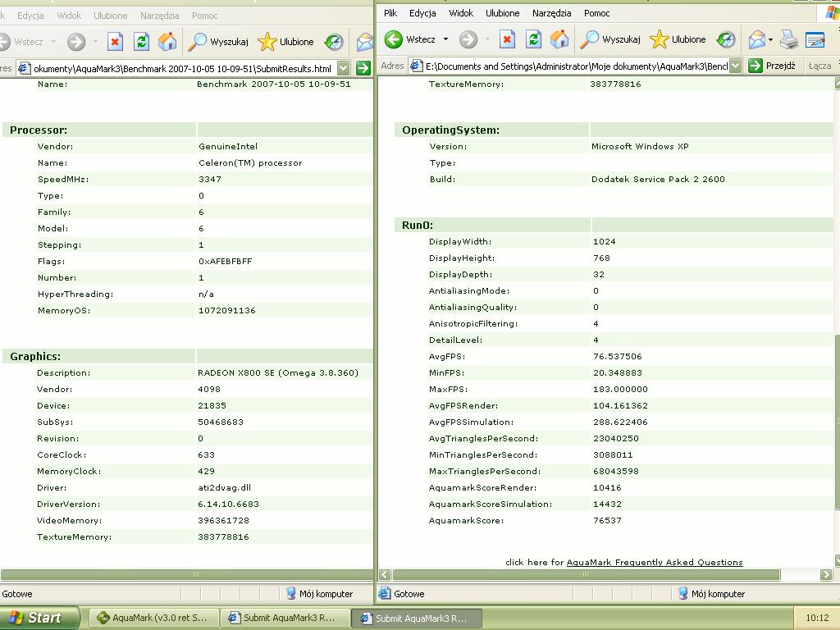
Task: Expand address bar dropdown in right window
Action: pos(736,66)
